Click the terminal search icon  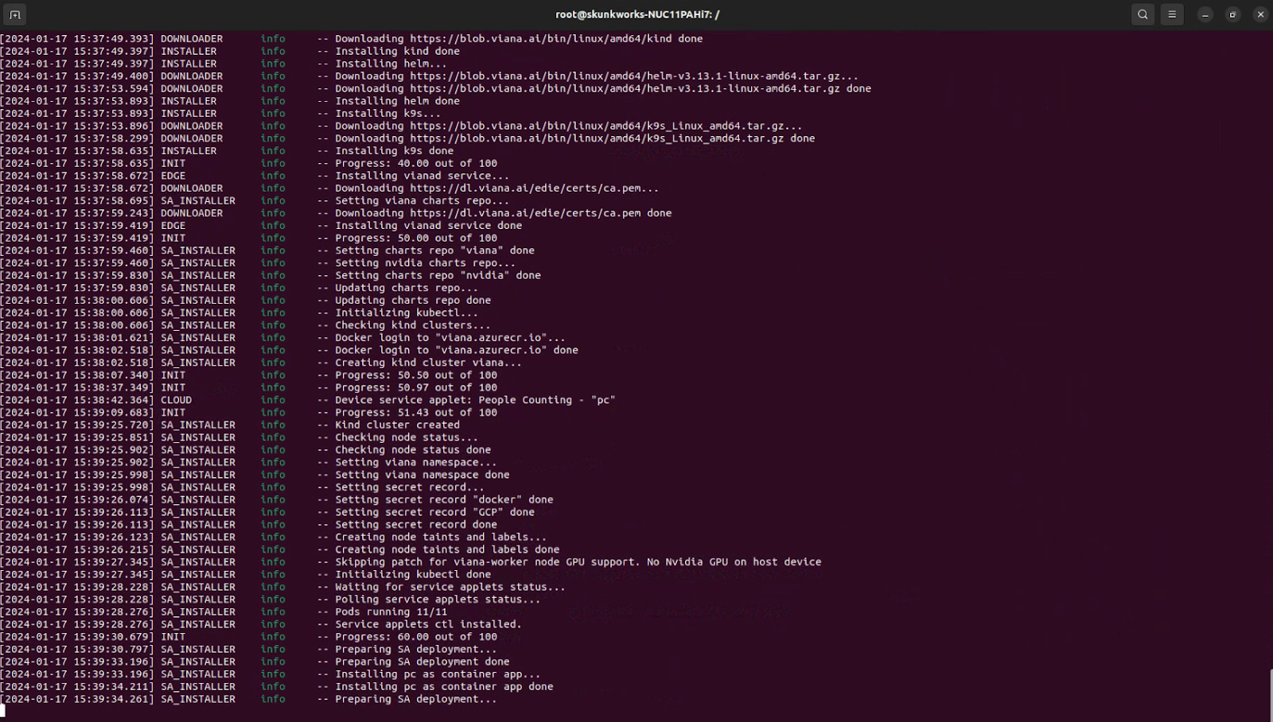1143,14
